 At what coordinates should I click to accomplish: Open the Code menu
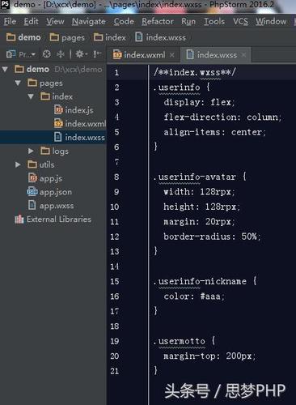pyautogui.click(x=124, y=21)
